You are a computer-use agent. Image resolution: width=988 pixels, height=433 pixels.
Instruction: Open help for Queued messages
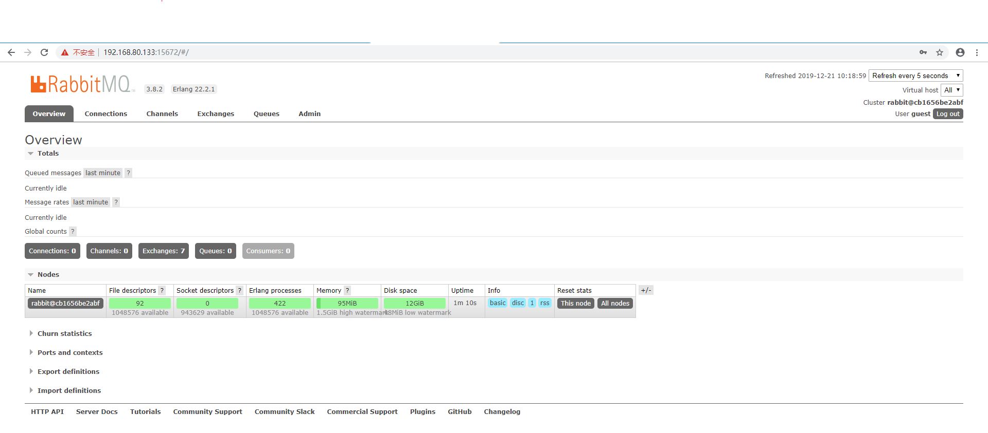tap(129, 173)
